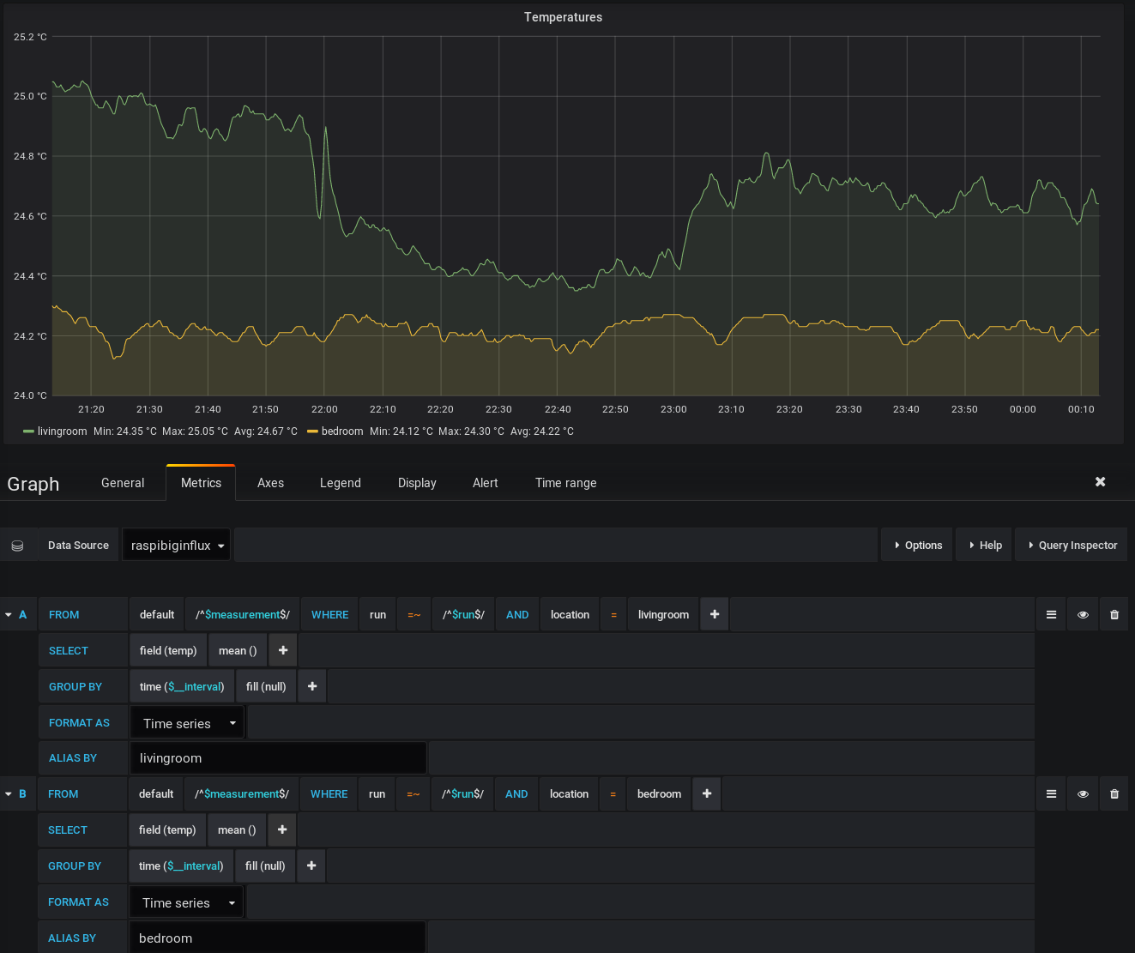The height and width of the screenshot is (953, 1135).
Task: Go to the Legend tab
Action: click(341, 483)
